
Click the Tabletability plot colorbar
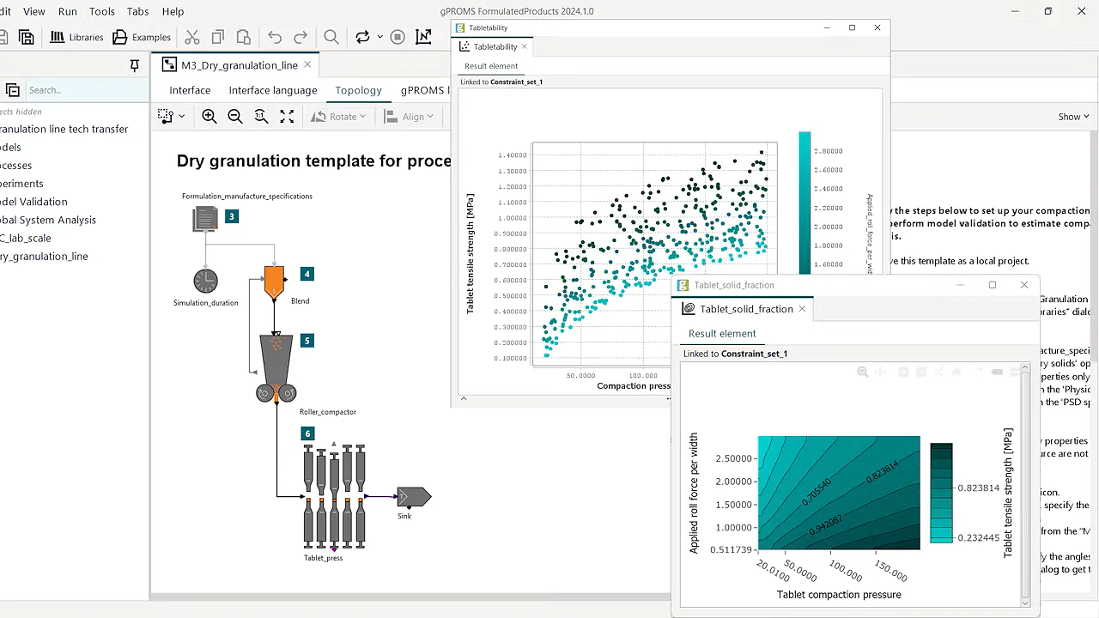coord(805,203)
